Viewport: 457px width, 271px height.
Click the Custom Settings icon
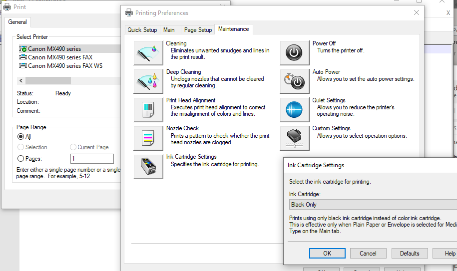click(x=294, y=138)
